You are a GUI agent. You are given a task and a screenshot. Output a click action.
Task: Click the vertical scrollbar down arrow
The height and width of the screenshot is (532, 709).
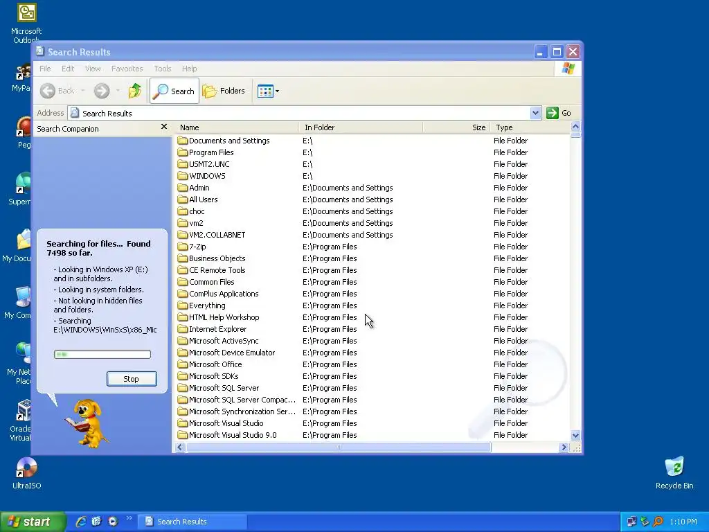click(x=575, y=436)
